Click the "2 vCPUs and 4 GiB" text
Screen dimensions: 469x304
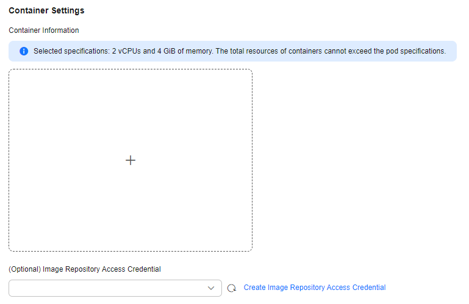143,51
